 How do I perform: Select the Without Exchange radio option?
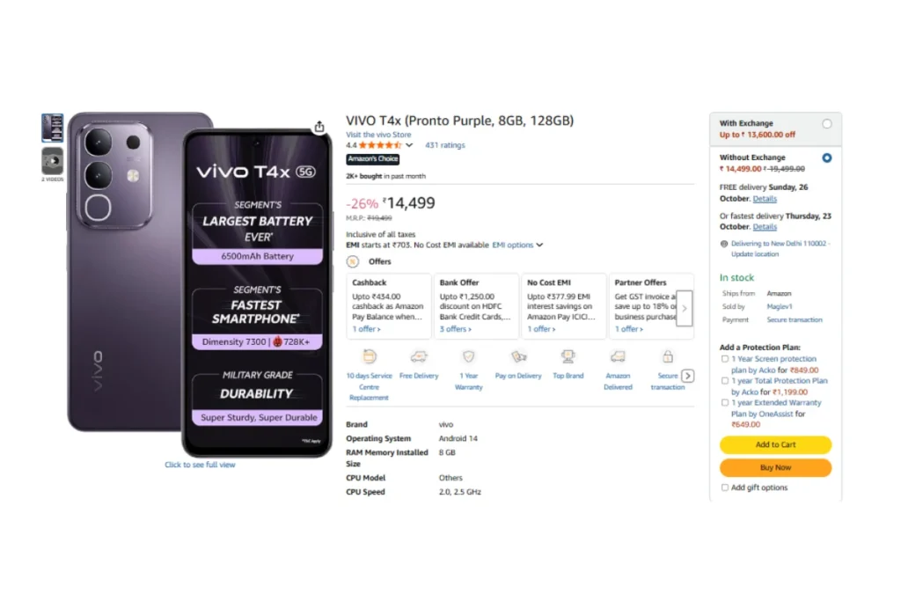[826, 158]
